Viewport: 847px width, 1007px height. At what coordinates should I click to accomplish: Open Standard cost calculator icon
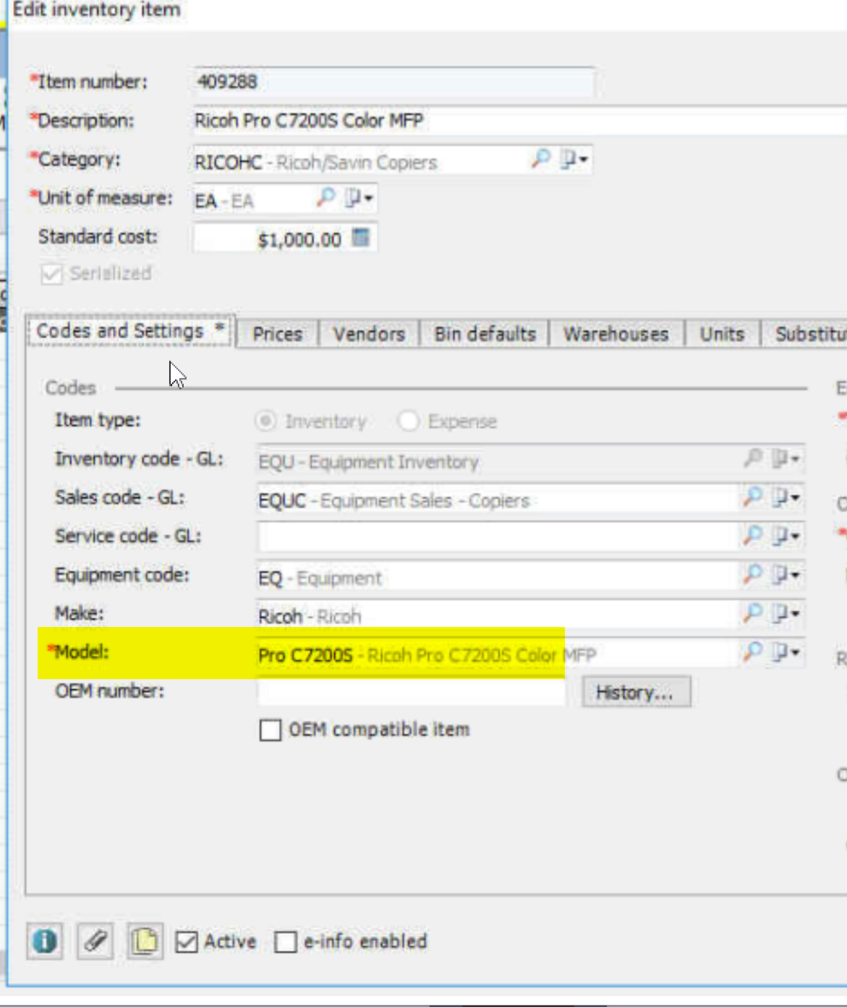360,237
